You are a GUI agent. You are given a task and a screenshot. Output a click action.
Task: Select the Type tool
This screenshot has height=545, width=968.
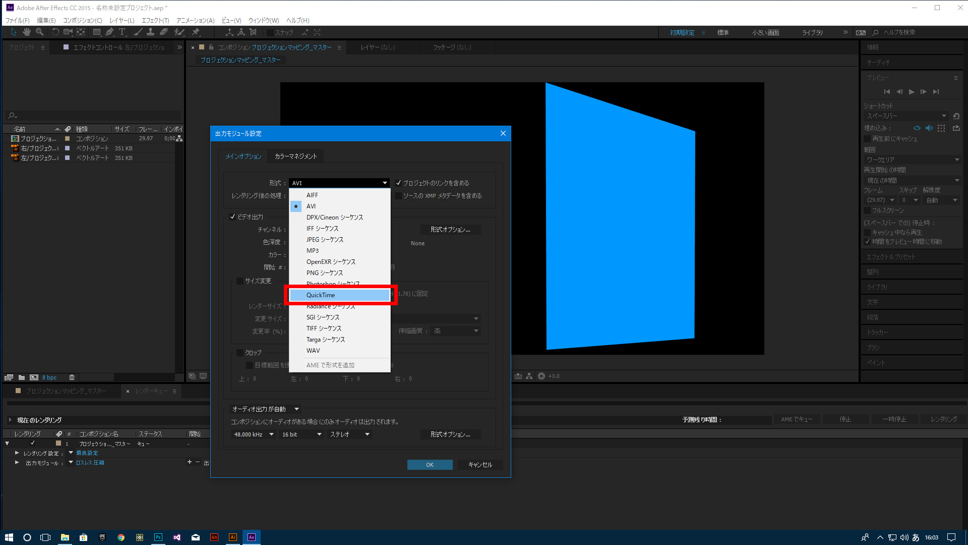click(x=122, y=32)
